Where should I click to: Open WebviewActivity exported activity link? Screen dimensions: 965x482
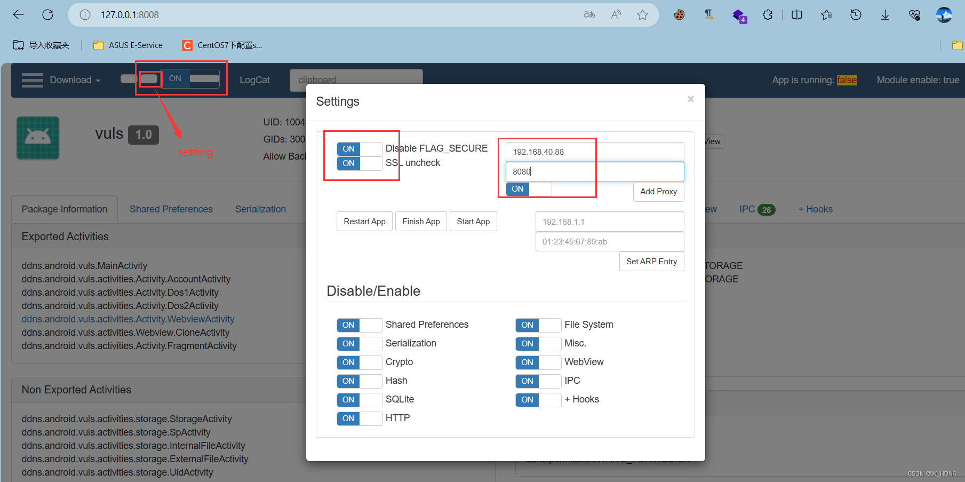tap(128, 319)
